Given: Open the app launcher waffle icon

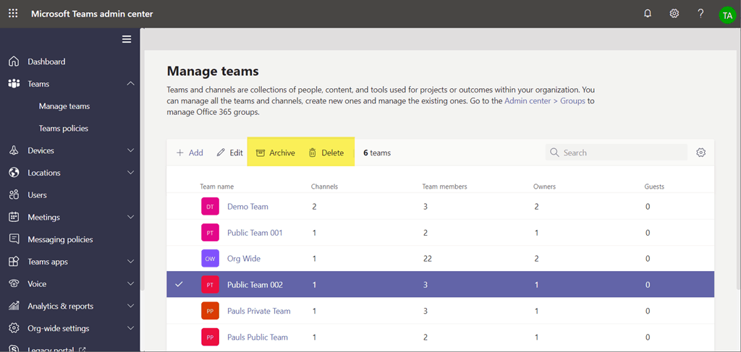Looking at the screenshot, I should coord(13,14).
